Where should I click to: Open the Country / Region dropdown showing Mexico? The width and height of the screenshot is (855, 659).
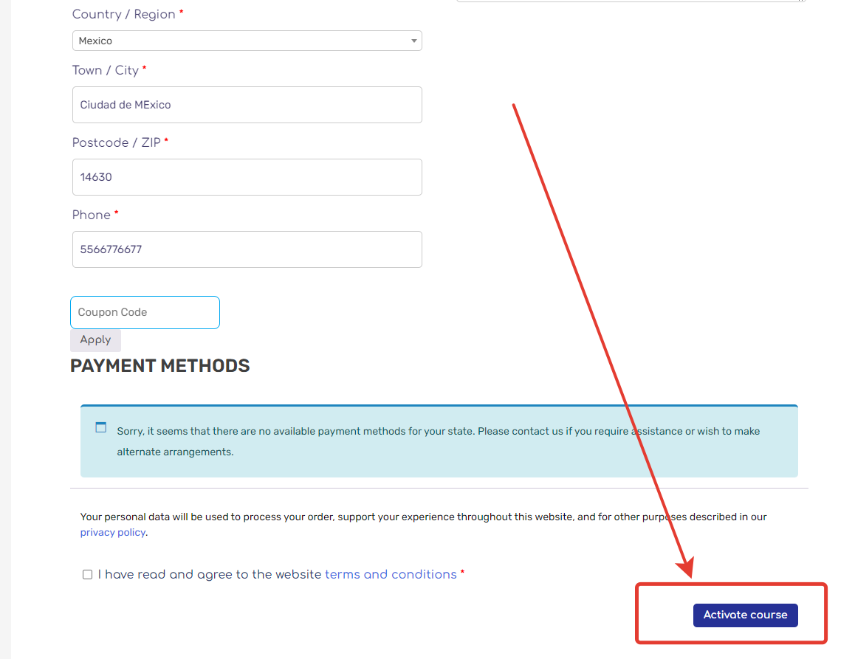point(247,41)
